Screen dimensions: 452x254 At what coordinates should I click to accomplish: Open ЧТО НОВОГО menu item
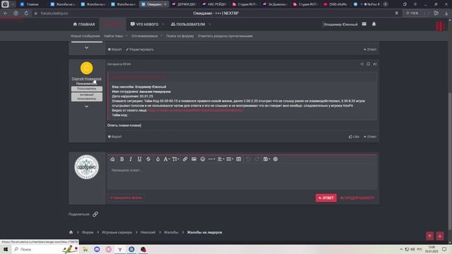coord(144,24)
